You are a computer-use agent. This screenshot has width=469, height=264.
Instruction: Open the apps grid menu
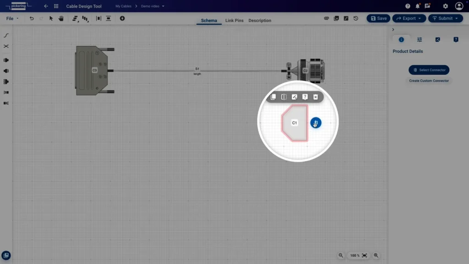pos(56,6)
